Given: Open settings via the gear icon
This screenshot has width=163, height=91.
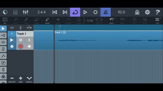Looking at the screenshot, I should pyautogui.click(x=147, y=12).
